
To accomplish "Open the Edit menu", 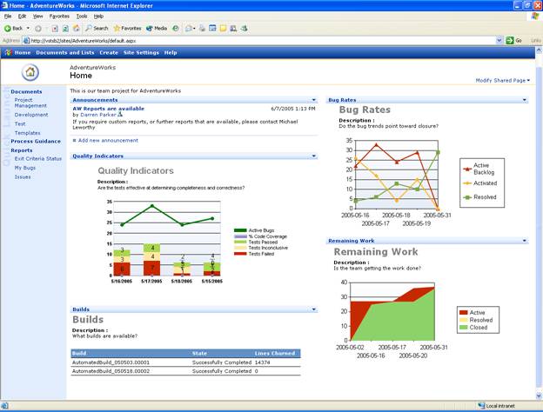I will pyautogui.click(x=22, y=17).
